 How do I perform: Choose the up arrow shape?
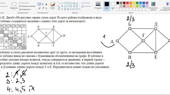(x=77, y=6)
